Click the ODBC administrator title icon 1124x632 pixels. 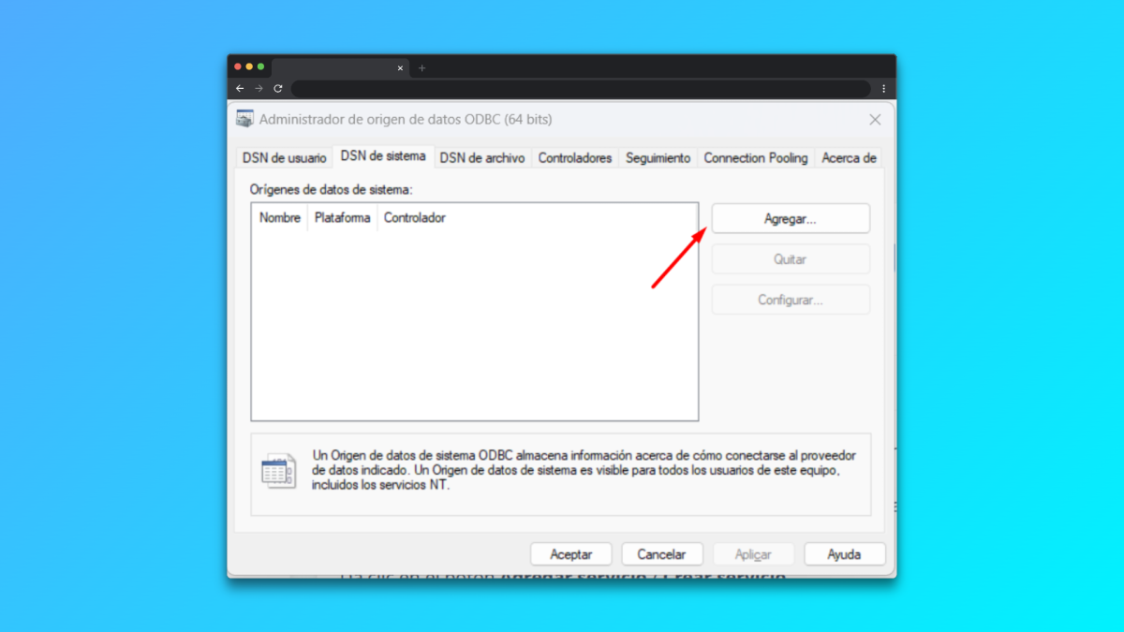pos(244,119)
